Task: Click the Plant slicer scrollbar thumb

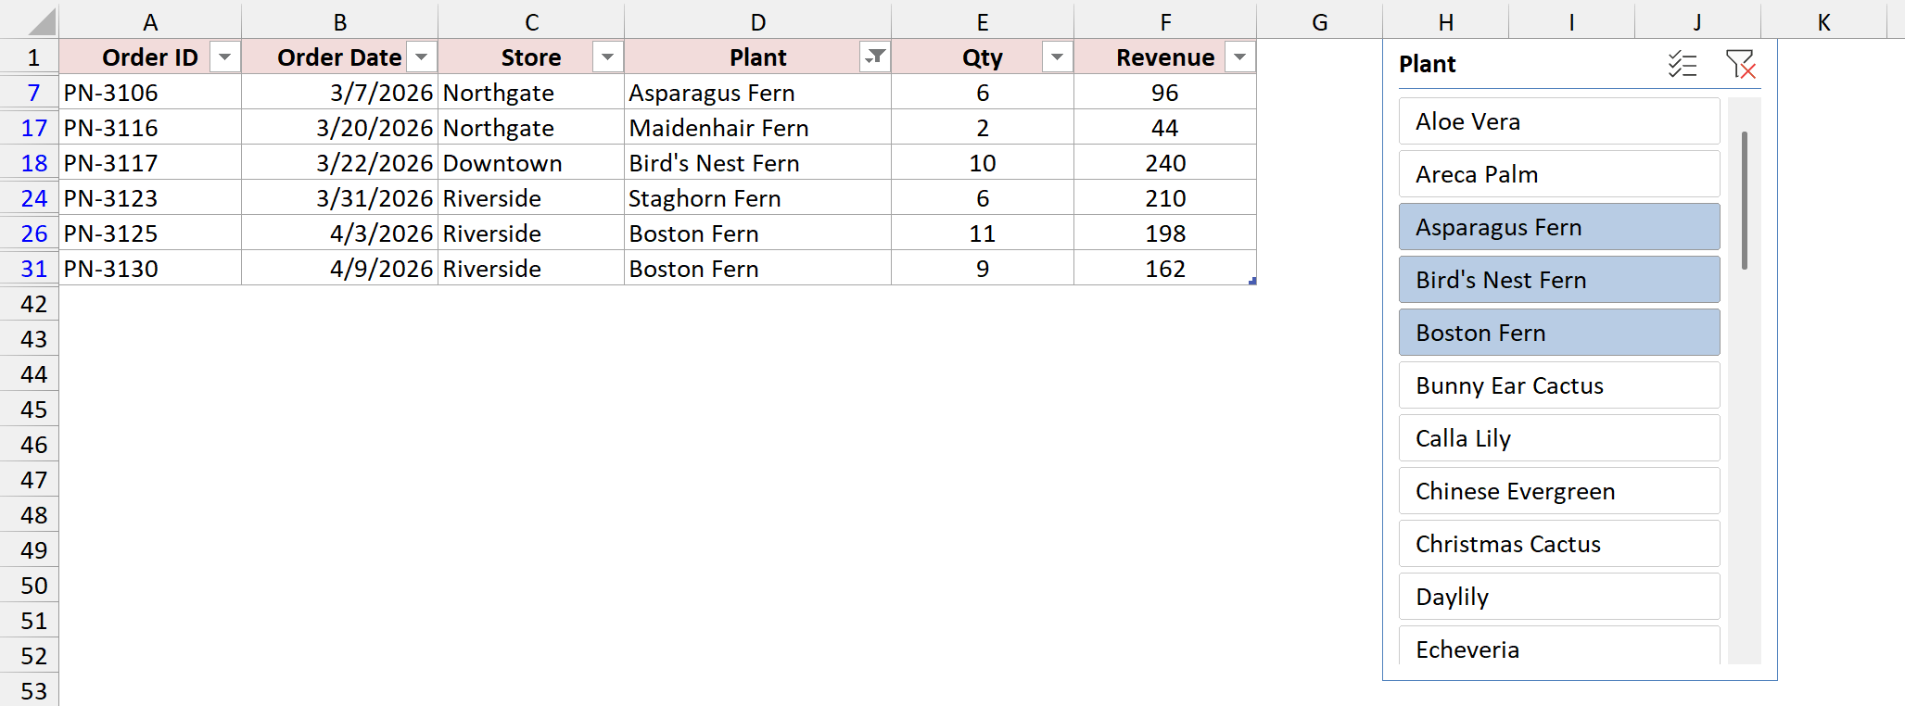Action: (1745, 200)
